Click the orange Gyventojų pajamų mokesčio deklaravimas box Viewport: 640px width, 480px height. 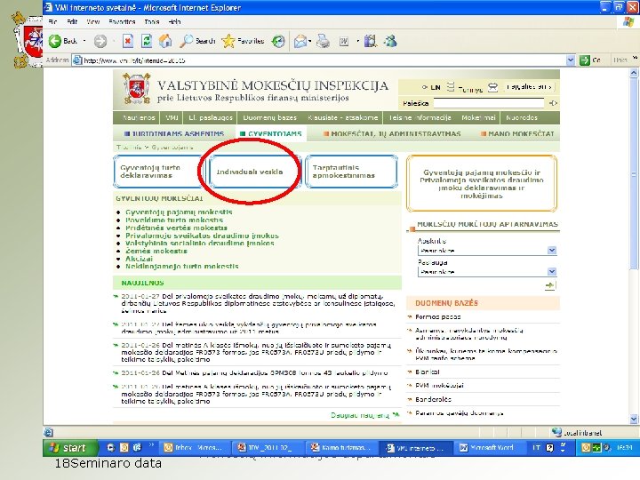tap(482, 184)
